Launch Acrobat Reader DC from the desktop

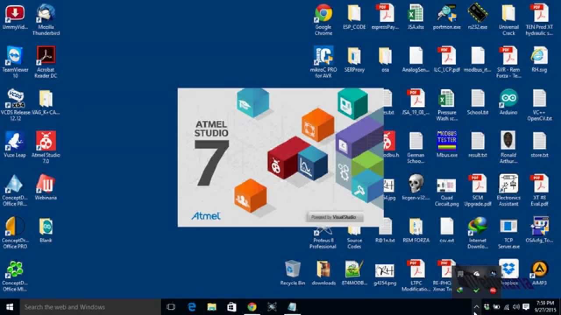[x=46, y=62]
